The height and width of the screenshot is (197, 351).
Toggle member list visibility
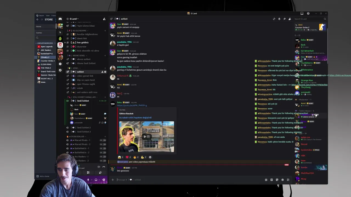[290, 19]
